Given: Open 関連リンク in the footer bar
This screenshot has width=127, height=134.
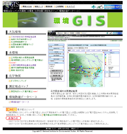Looking at the screenshot, I should (75, 129).
